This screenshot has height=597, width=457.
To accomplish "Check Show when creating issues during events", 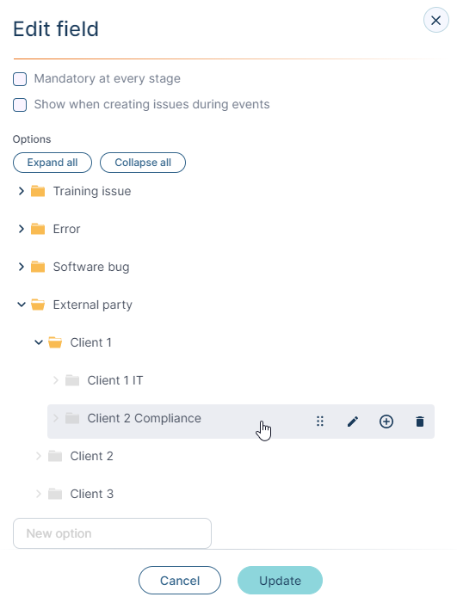I will pos(20,105).
